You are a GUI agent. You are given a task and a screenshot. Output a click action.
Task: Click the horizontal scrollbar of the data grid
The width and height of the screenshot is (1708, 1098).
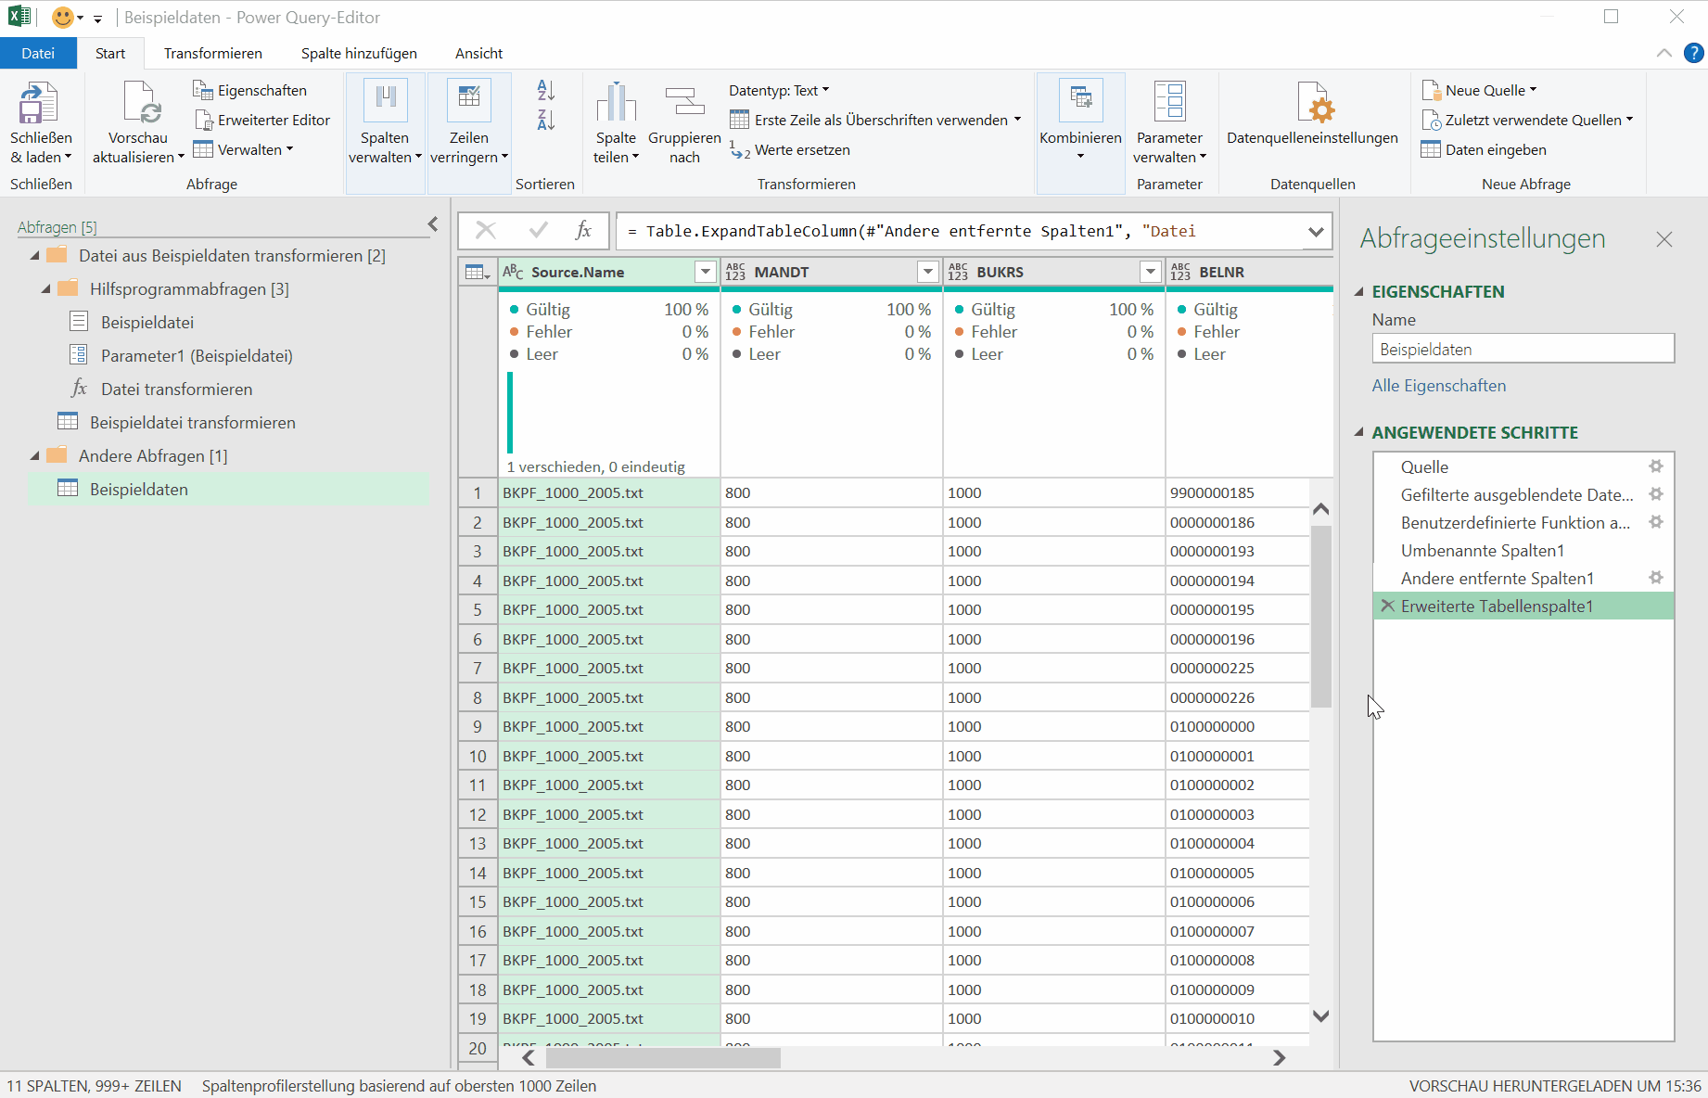[x=662, y=1058]
